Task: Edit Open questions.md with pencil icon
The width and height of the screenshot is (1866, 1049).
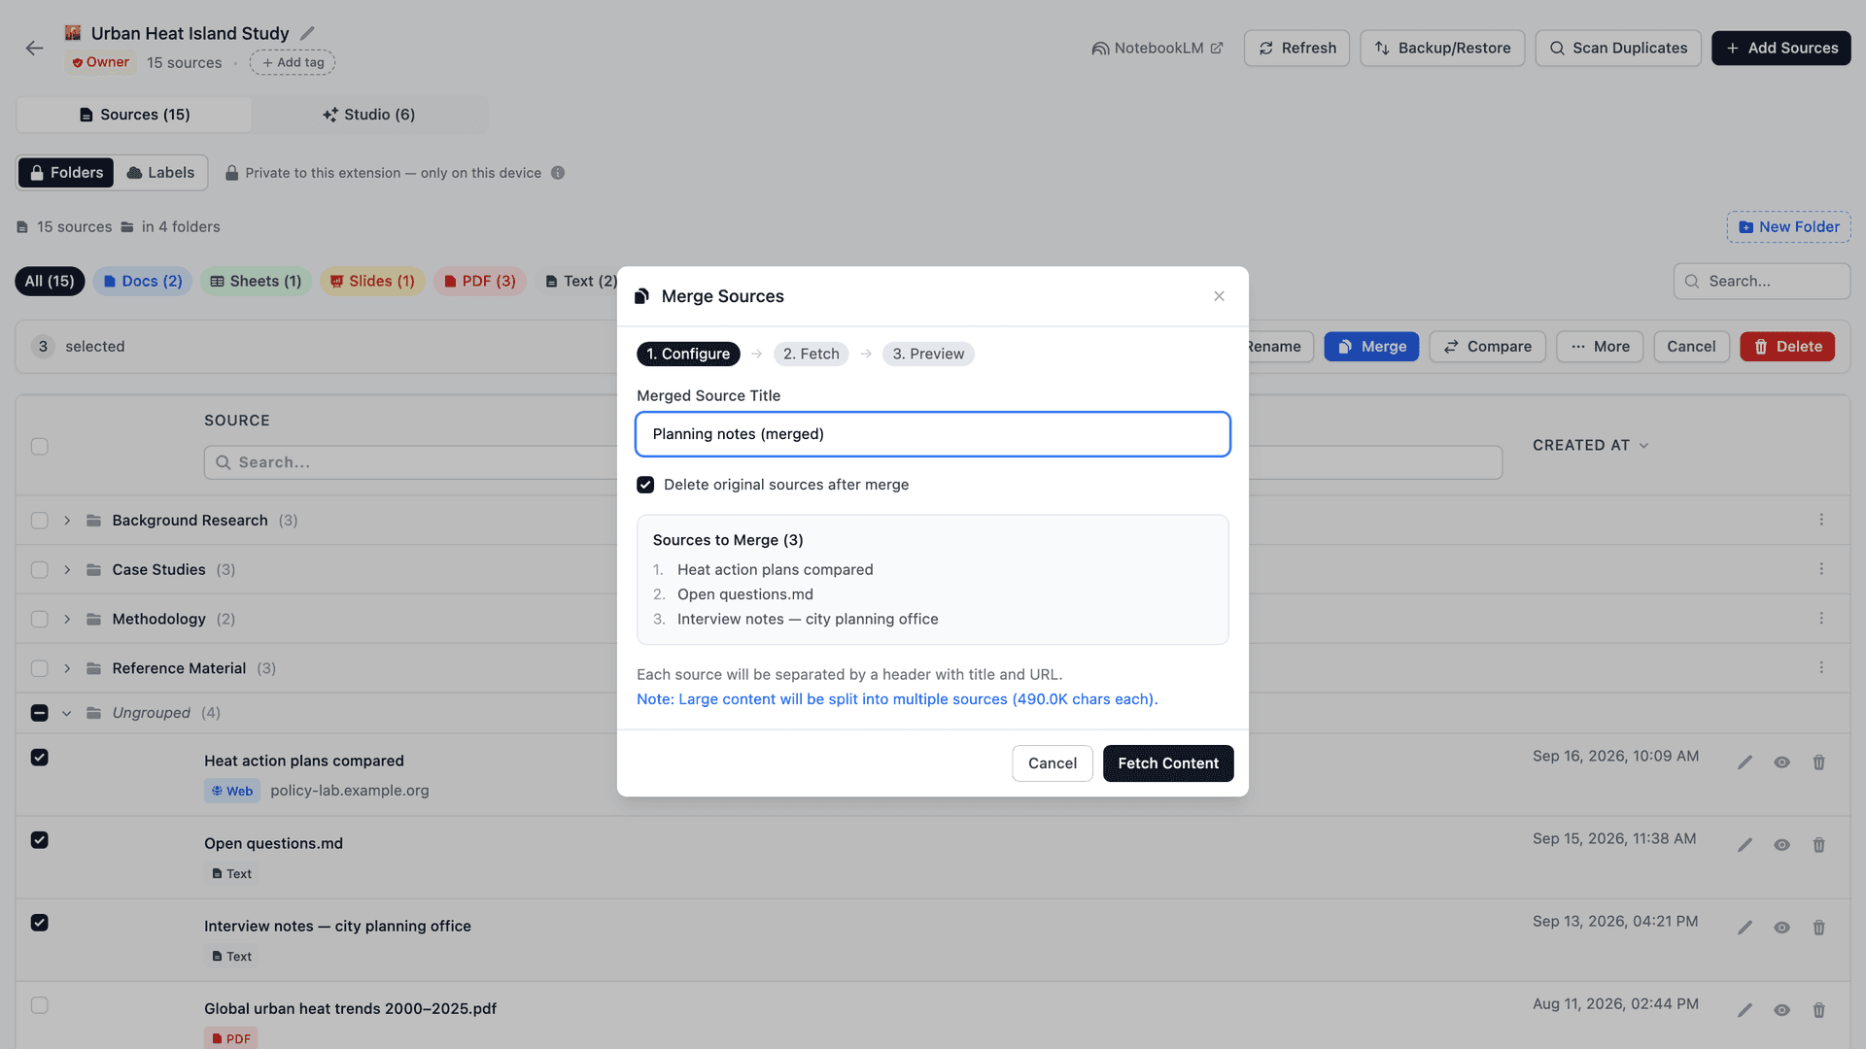Action: click(1745, 845)
